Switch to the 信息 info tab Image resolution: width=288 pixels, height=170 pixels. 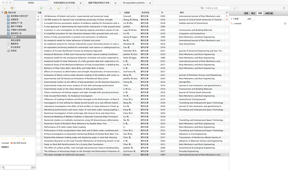pyautogui.click(x=246, y=13)
